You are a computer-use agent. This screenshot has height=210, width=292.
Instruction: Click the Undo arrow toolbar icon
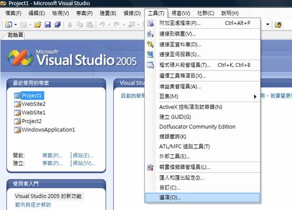pos(102,24)
